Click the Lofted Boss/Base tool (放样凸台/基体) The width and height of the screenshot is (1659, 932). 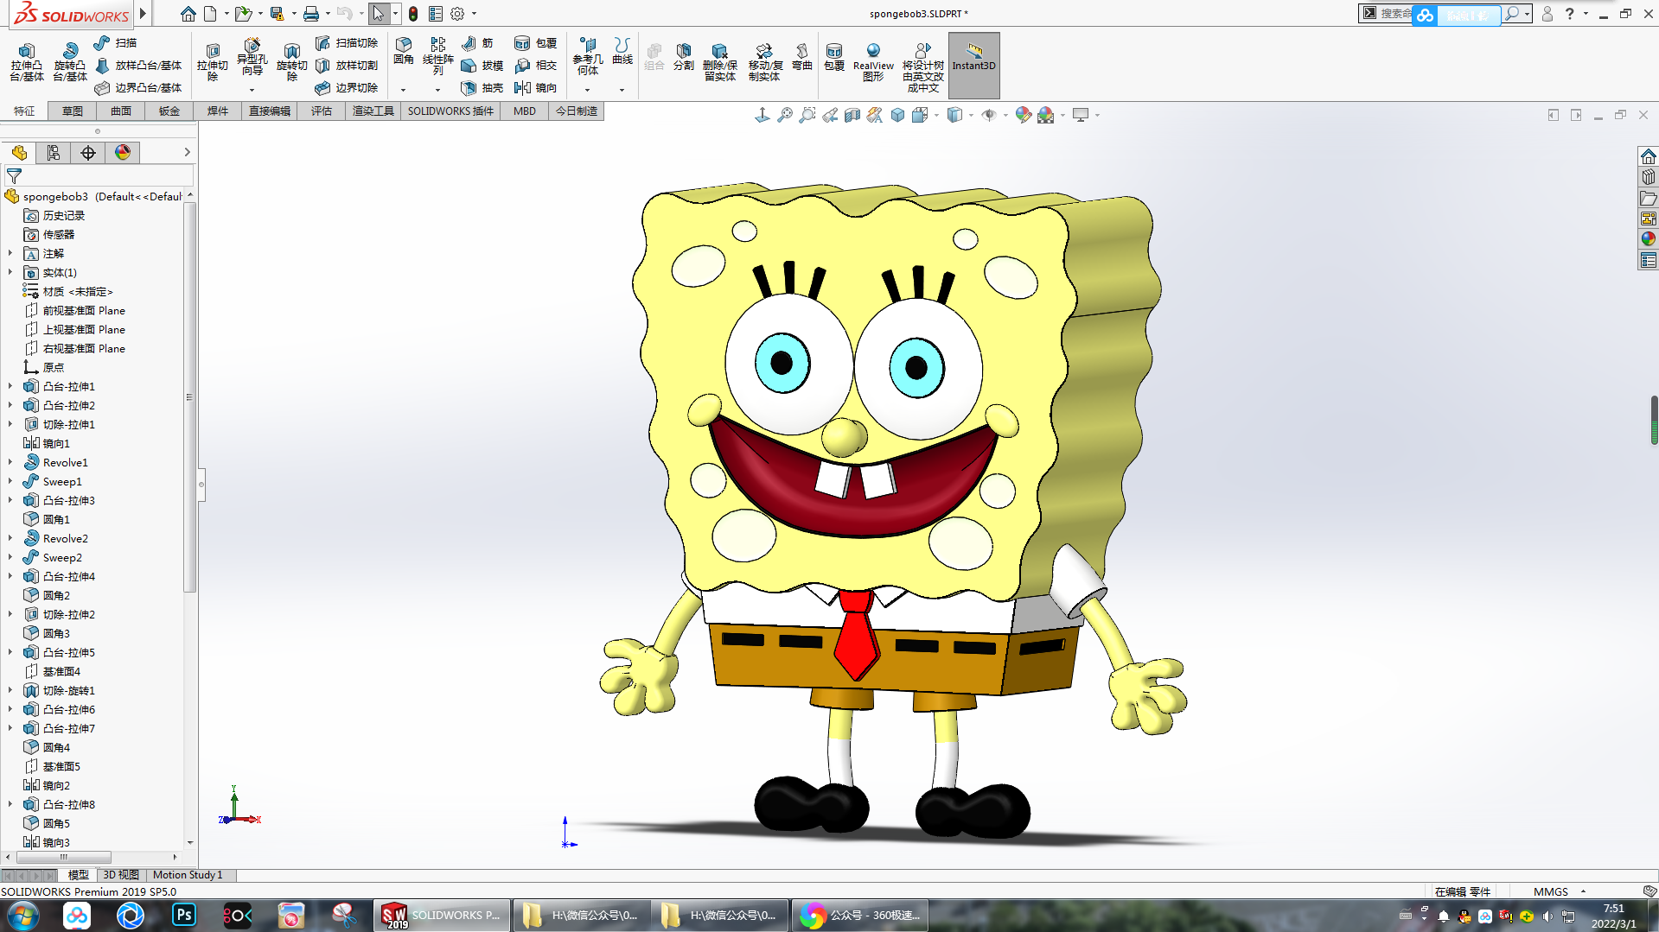point(138,65)
